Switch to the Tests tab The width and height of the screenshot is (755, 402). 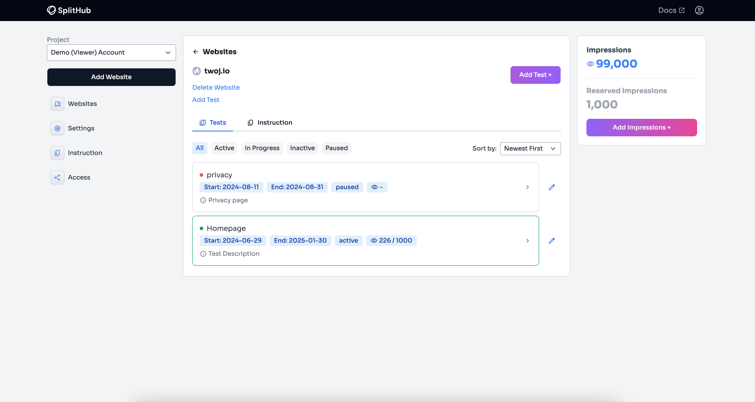pyautogui.click(x=213, y=123)
